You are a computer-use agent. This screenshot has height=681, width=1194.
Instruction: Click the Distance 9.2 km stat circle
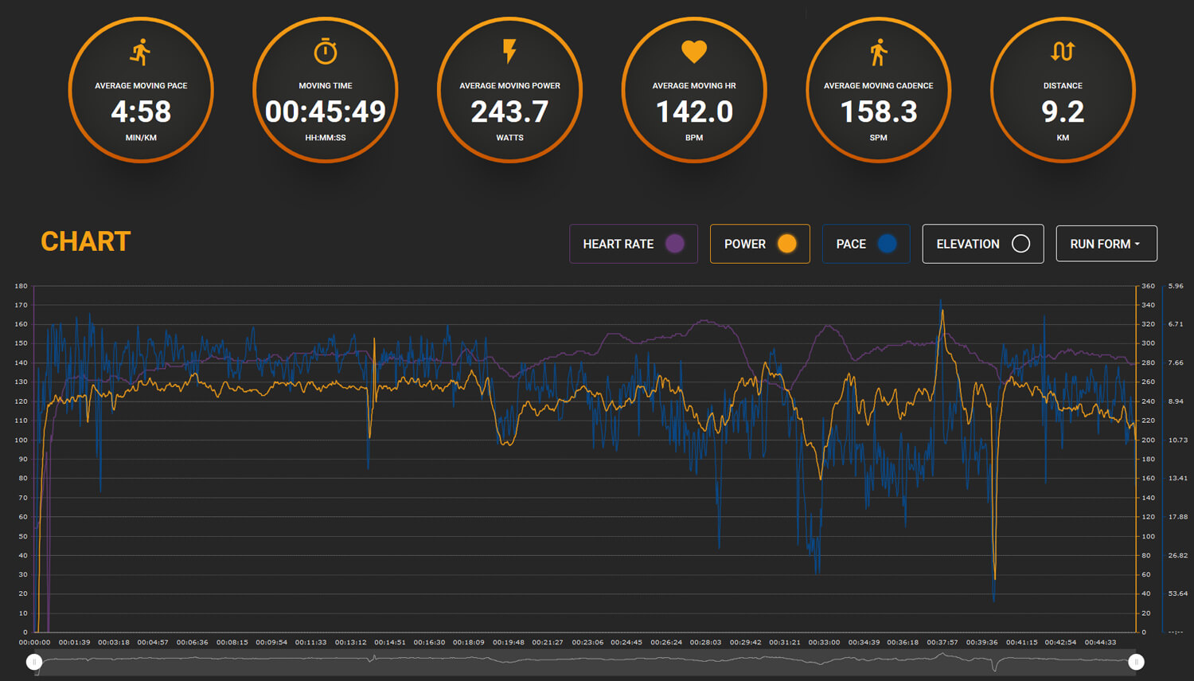(x=1063, y=112)
